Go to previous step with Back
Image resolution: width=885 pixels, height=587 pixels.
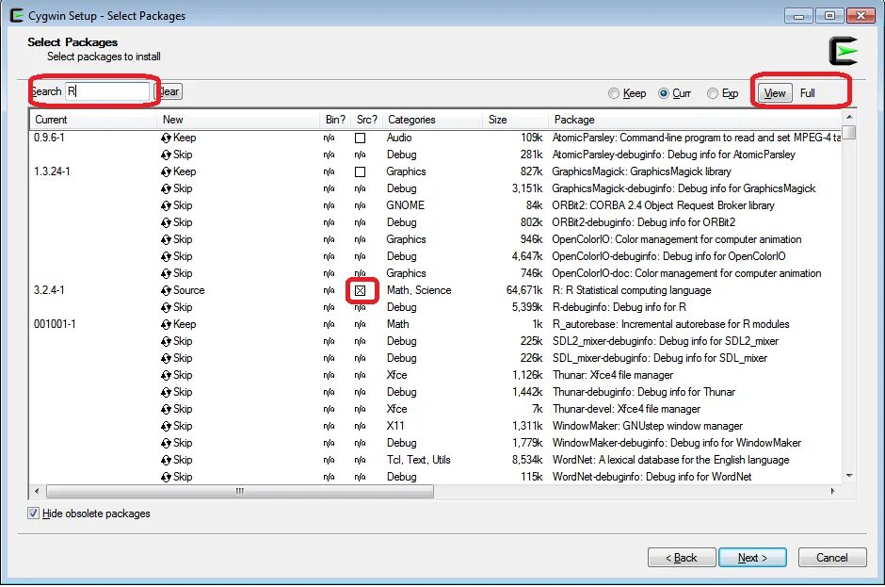[x=682, y=558]
